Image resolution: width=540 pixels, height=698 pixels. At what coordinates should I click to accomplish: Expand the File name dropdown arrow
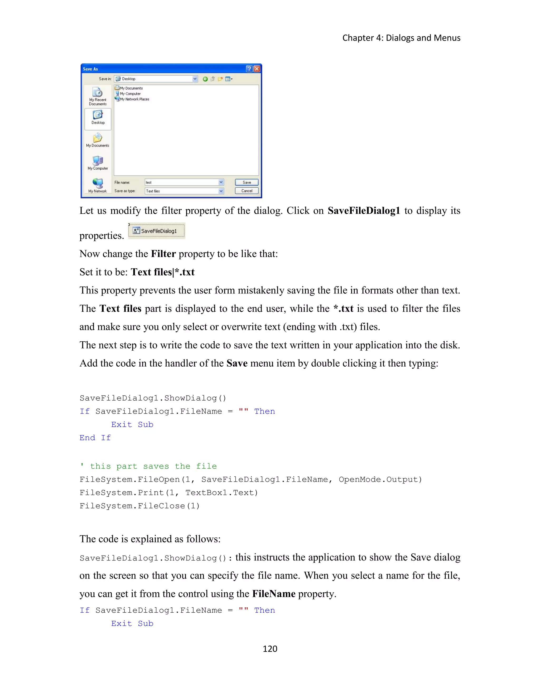[x=221, y=182]
